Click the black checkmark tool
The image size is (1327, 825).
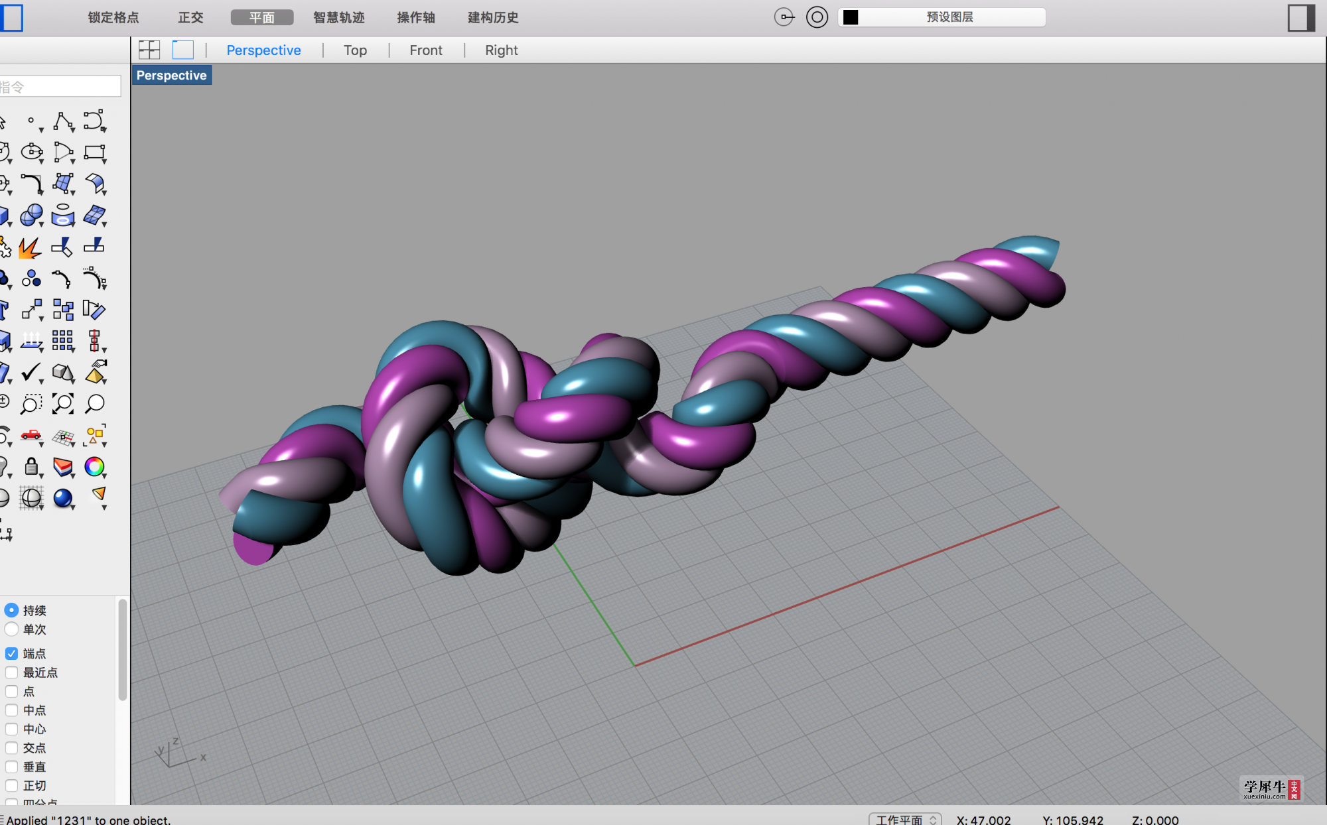pos(31,373)
